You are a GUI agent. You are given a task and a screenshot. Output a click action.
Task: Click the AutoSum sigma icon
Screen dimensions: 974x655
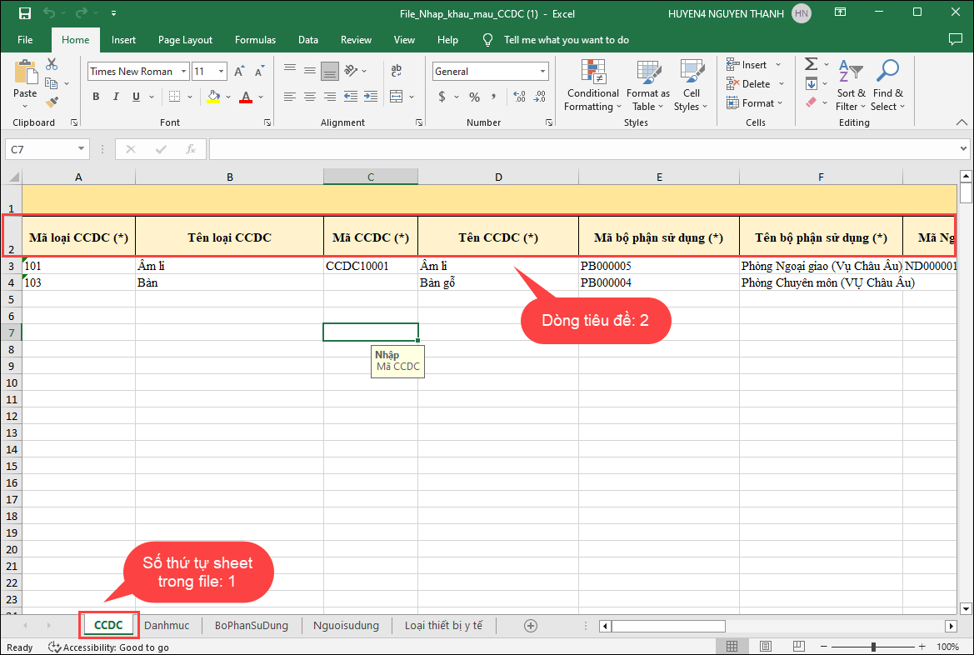(x=810, y=64)
